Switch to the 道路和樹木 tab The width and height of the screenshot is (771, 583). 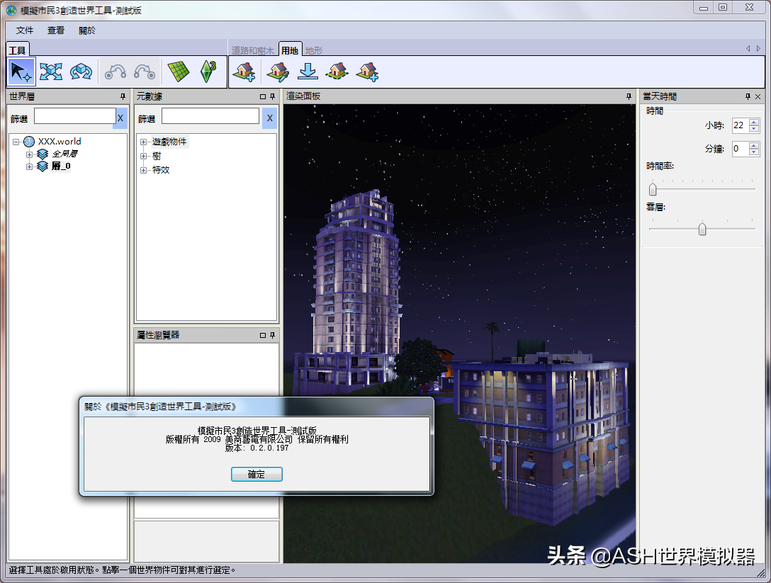[x=253, y=50]
